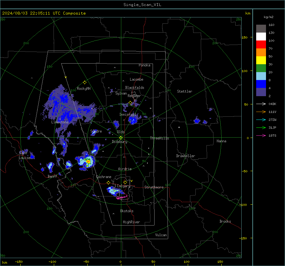Image resolution: width=285 pixels, height=266 pixels.
Task: Click the light blue 8-20 legend swatch
Action: tap(261, 76)
